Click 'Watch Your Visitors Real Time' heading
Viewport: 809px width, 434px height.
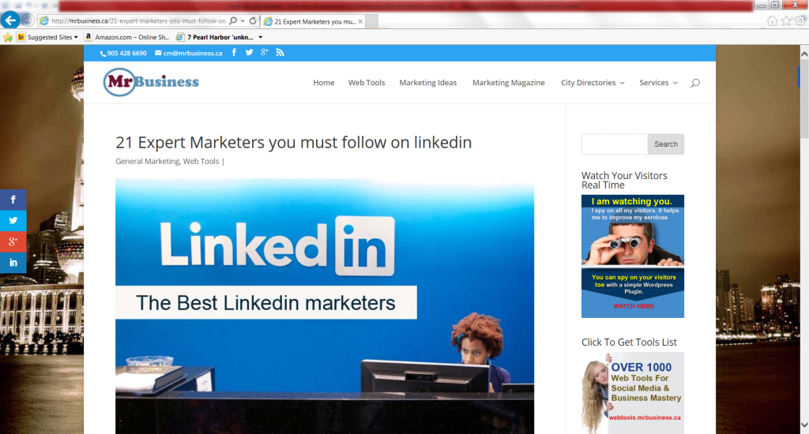[x=624, y=181]
